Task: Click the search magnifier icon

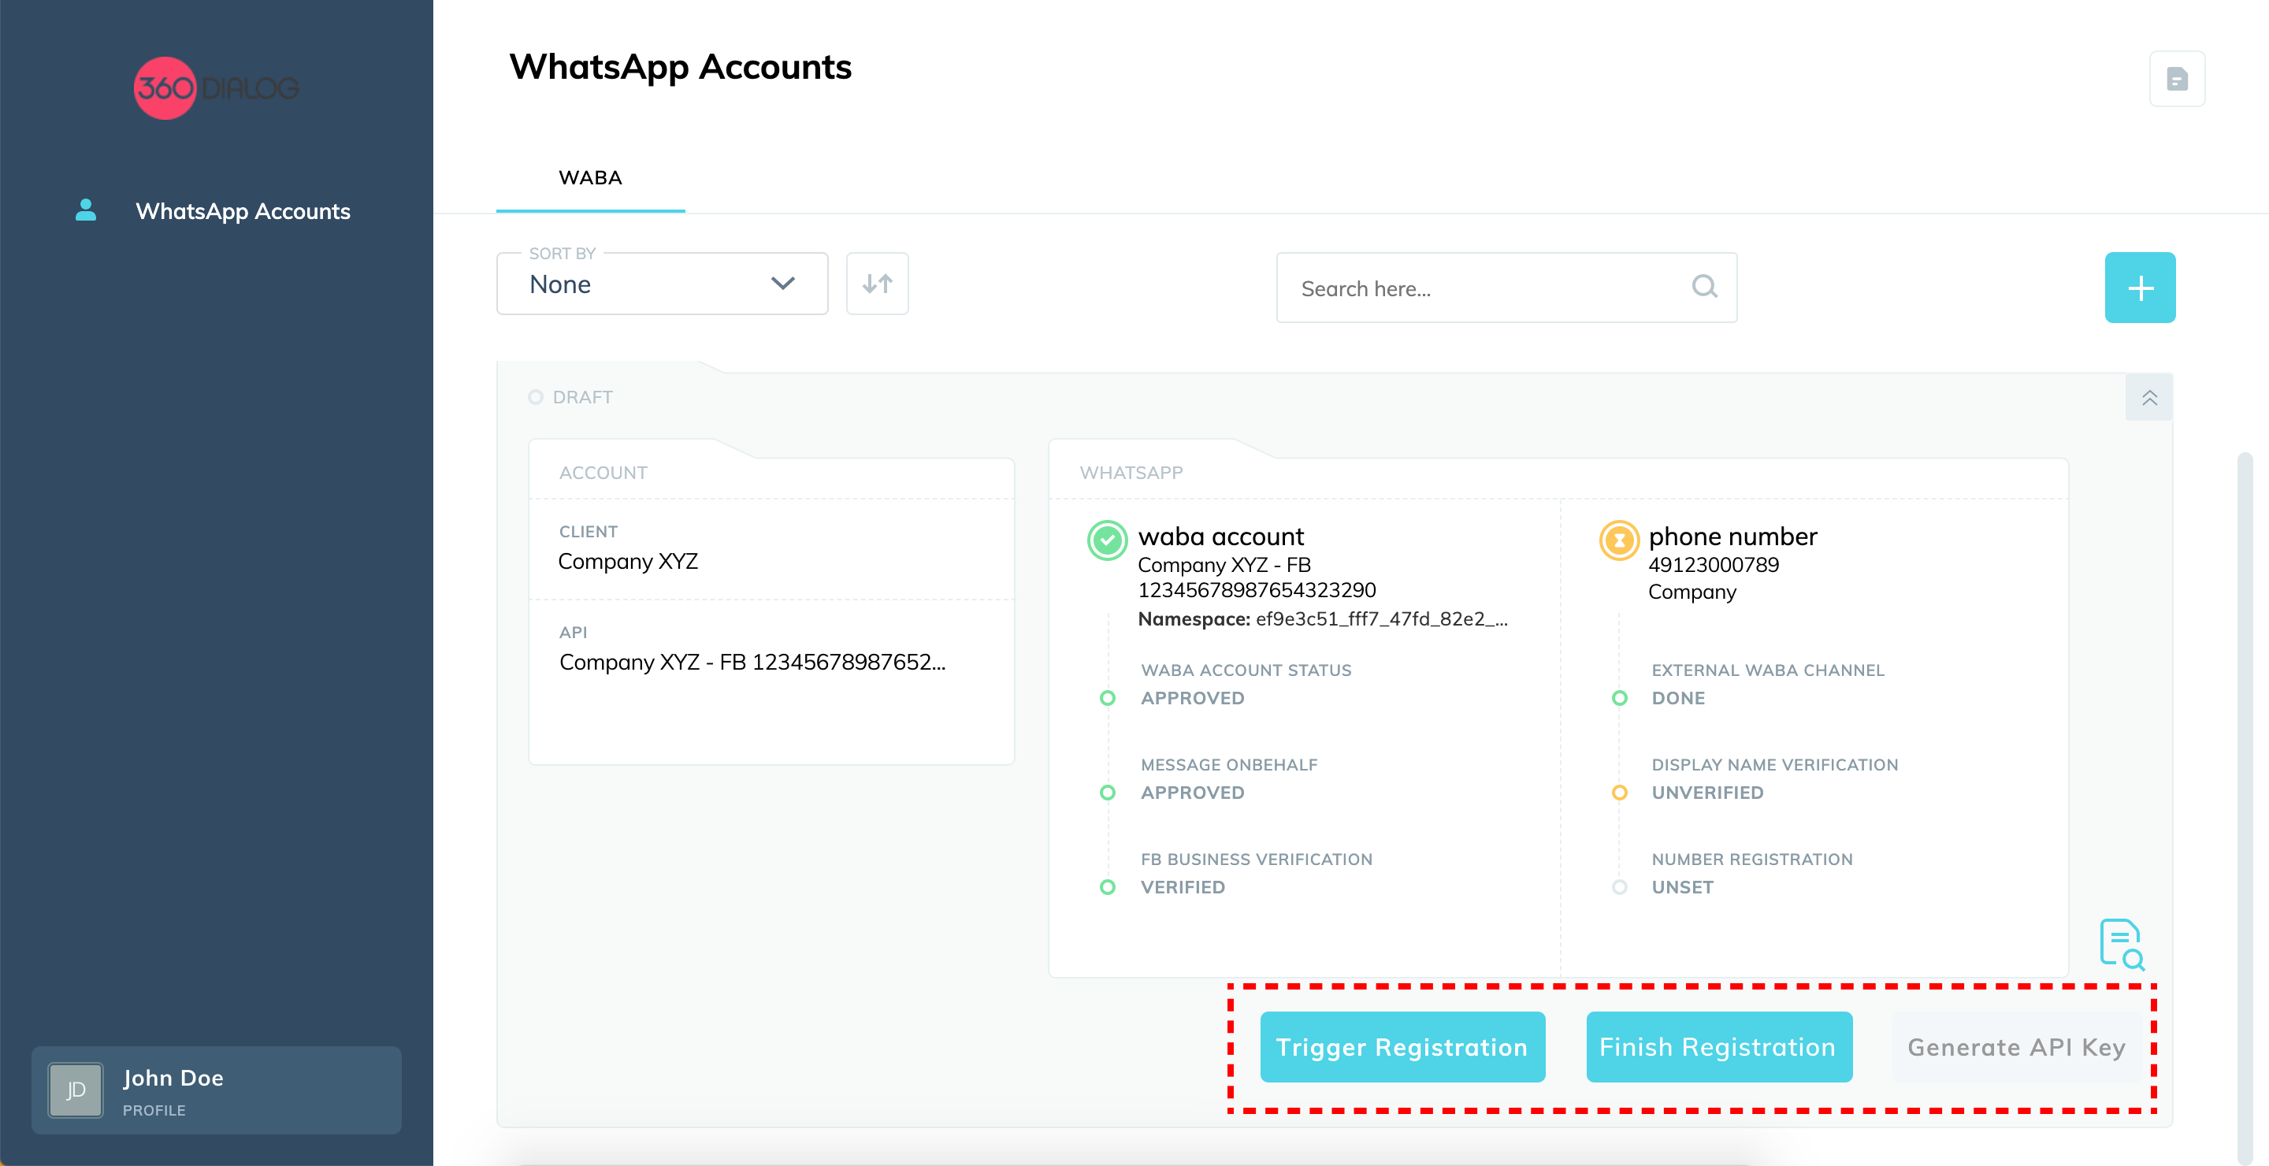Action: 1704,287
